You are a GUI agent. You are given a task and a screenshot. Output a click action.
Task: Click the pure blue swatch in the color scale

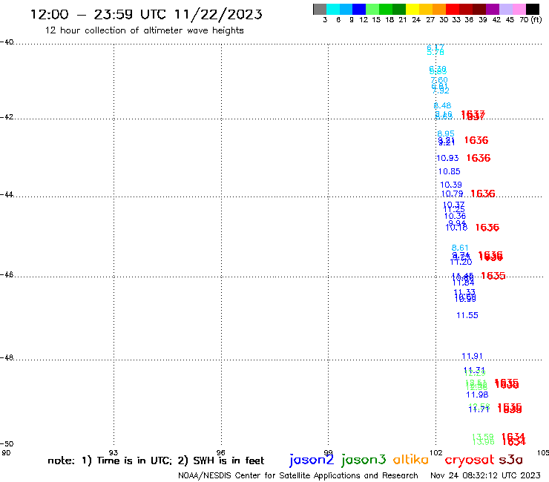pos(360,9)
